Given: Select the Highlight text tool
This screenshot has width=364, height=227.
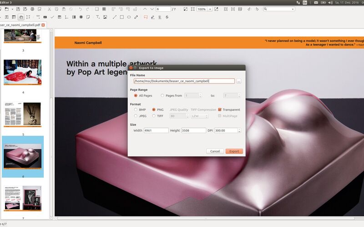Looking at the screenshot, I should pos(152,17).
